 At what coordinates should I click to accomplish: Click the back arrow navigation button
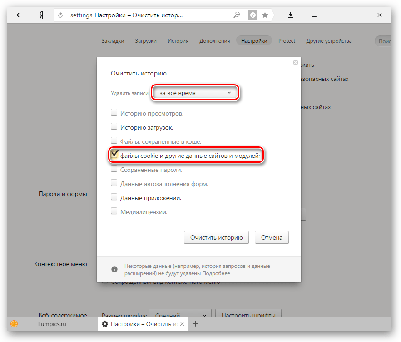point(20,15)
